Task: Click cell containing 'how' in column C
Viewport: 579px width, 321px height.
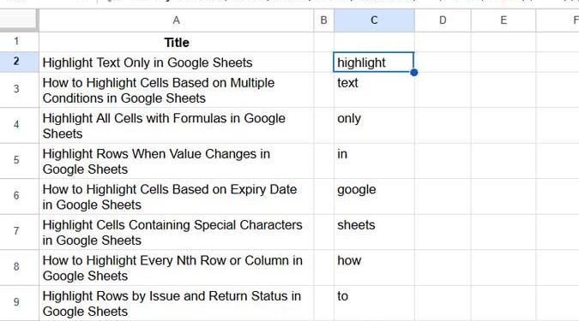Action: pyautogui.click(x=374, y=268)
